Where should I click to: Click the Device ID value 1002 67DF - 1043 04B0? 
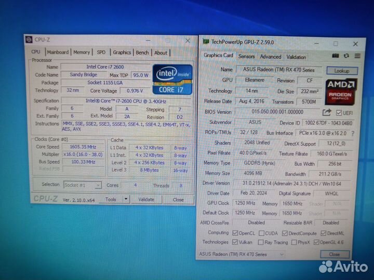[328, 123]
